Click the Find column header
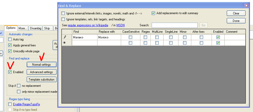The width and height of the screenshot is (253, 112). click(85, 32)
